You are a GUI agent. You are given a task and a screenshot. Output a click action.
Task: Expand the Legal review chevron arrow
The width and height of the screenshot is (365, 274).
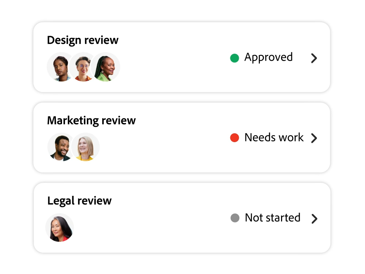(314, 218)
